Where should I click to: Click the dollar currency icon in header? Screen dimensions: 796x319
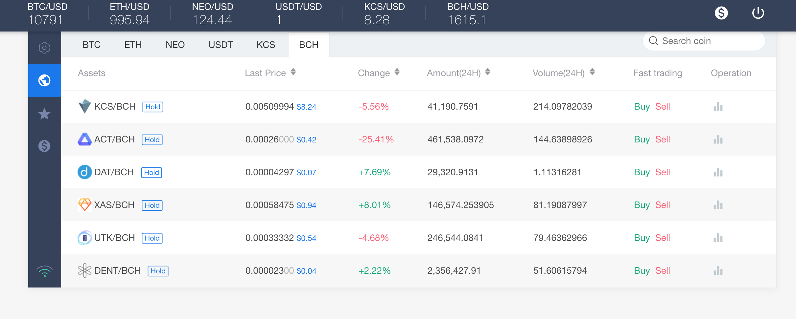click(x=721, y=13)
